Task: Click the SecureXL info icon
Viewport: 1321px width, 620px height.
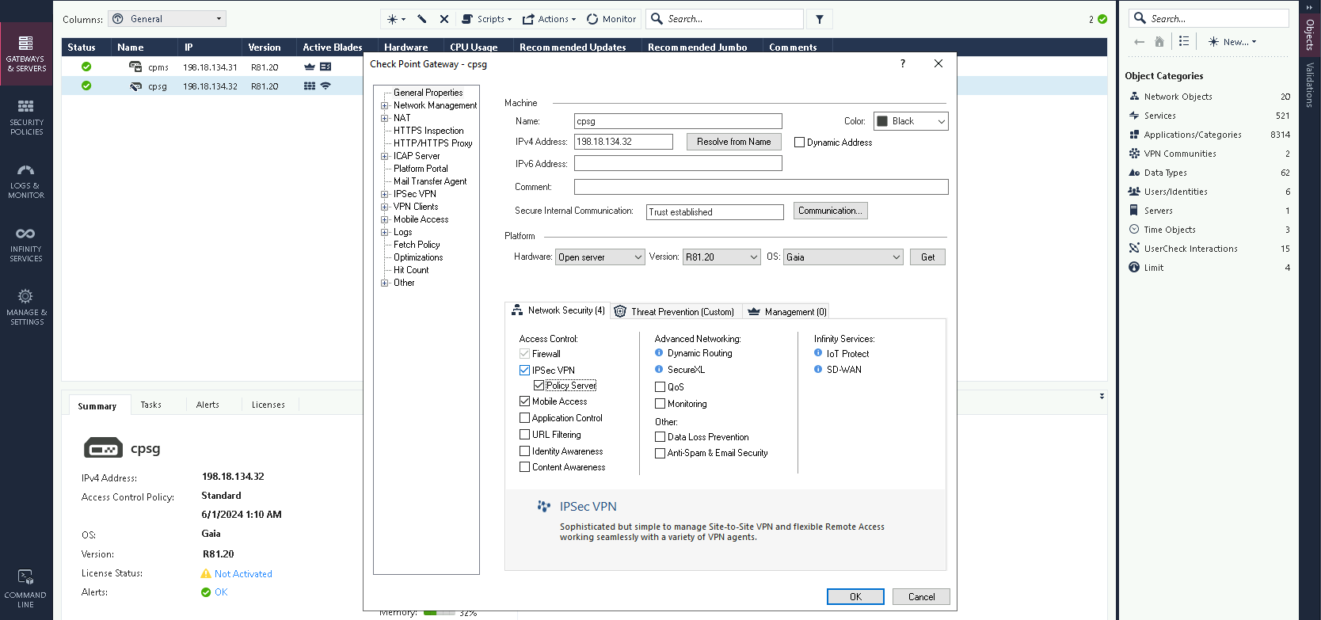Action: pyautogui.click(x=659, y=369)
